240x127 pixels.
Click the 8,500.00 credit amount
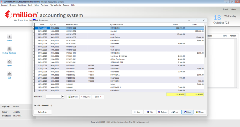pos(200,53)
